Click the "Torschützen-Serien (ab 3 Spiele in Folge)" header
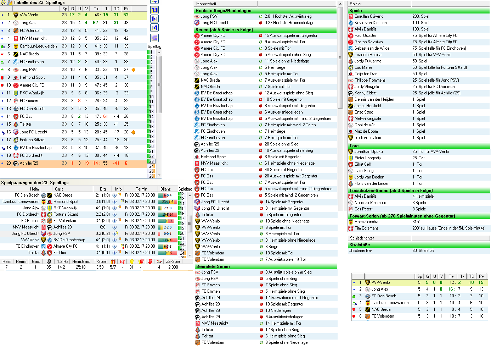 (419, 191)
